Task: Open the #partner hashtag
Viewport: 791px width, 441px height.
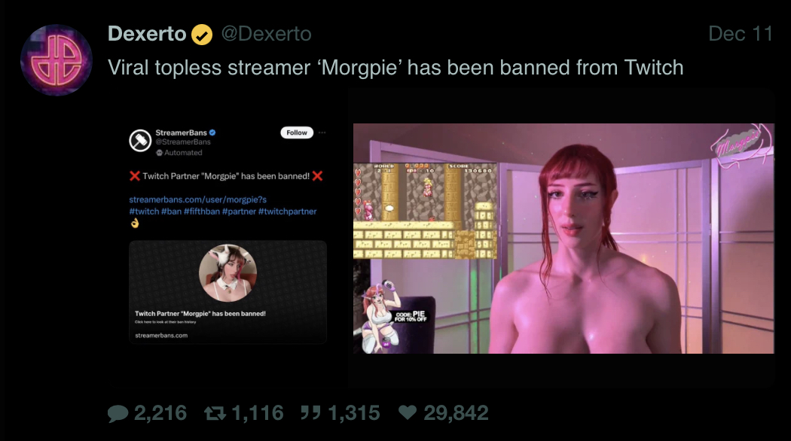Action: tap(239, 211)
